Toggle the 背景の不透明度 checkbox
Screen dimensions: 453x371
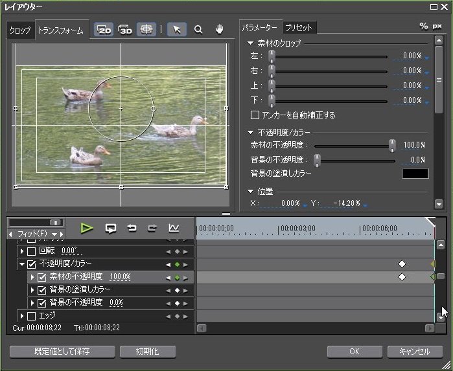(x=42, y=303)
